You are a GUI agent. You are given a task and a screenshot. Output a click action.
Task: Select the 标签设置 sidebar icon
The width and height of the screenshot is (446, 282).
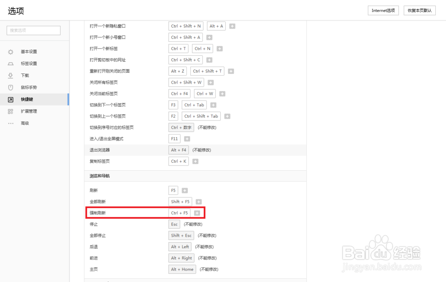11,63
